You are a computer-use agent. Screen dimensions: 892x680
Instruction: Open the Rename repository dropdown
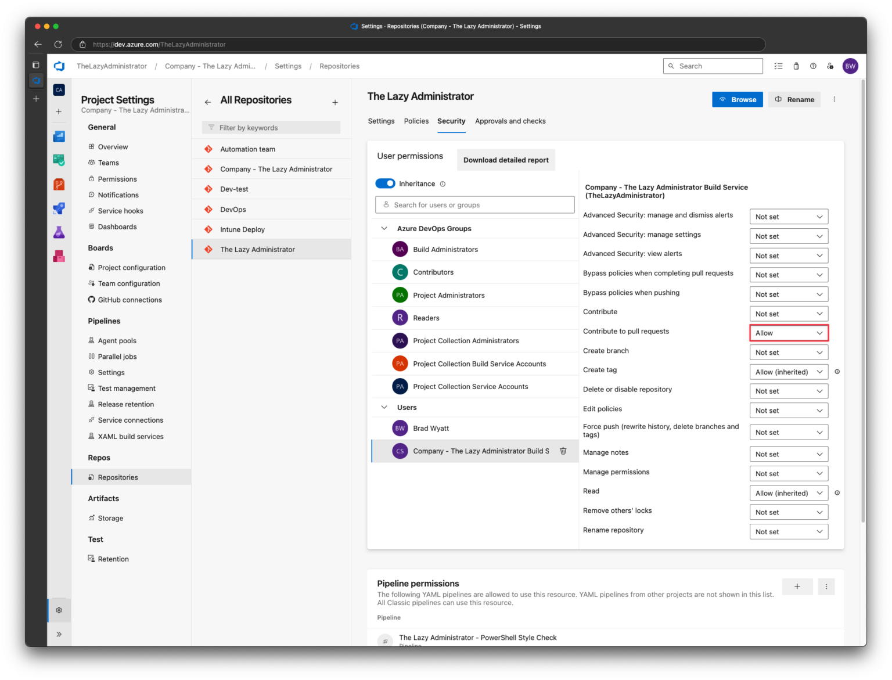[x=789, y=532]
